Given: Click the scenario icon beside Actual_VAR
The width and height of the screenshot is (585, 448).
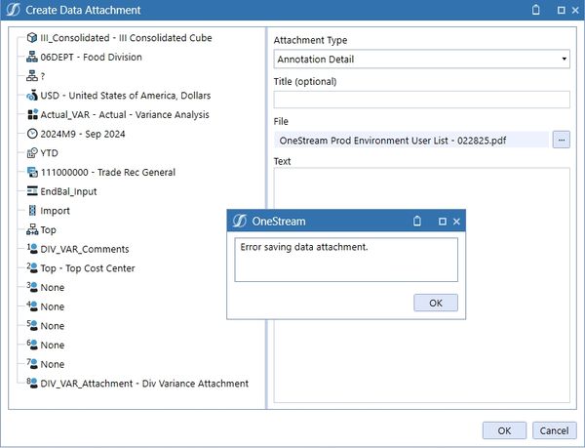Looking at the screenshot, I should point(32,115).
